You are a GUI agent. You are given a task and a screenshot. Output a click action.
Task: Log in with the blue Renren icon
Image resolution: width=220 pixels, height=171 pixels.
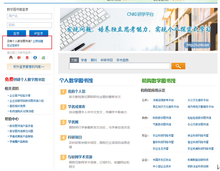[35, 57]
